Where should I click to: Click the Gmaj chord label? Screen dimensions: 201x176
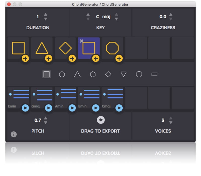tap(36, 106)
